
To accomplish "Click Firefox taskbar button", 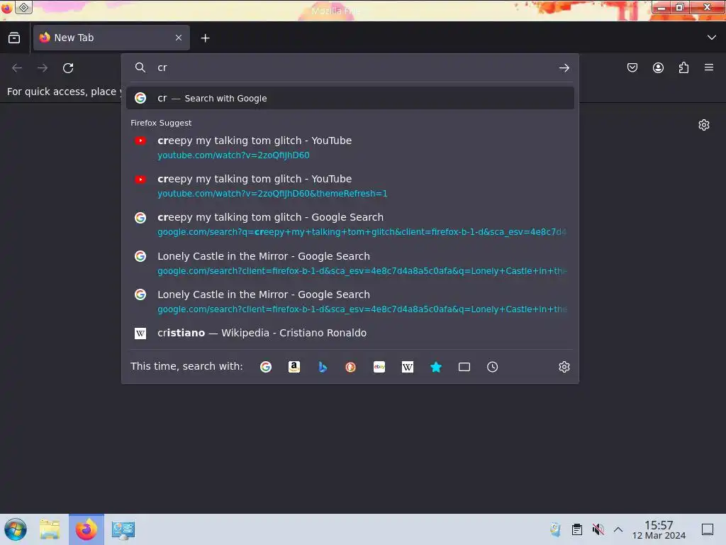I will point(86,529).
